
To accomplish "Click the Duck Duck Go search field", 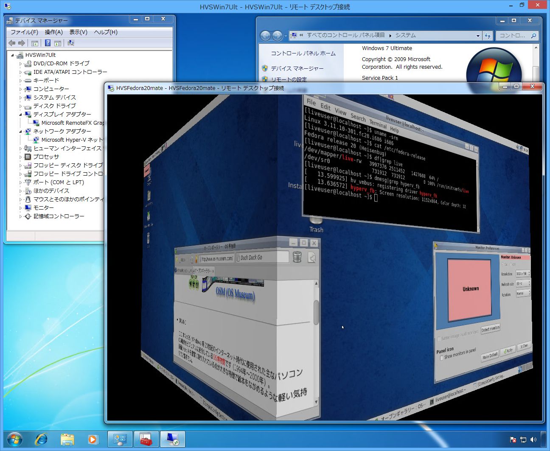I will click(261, 257).
